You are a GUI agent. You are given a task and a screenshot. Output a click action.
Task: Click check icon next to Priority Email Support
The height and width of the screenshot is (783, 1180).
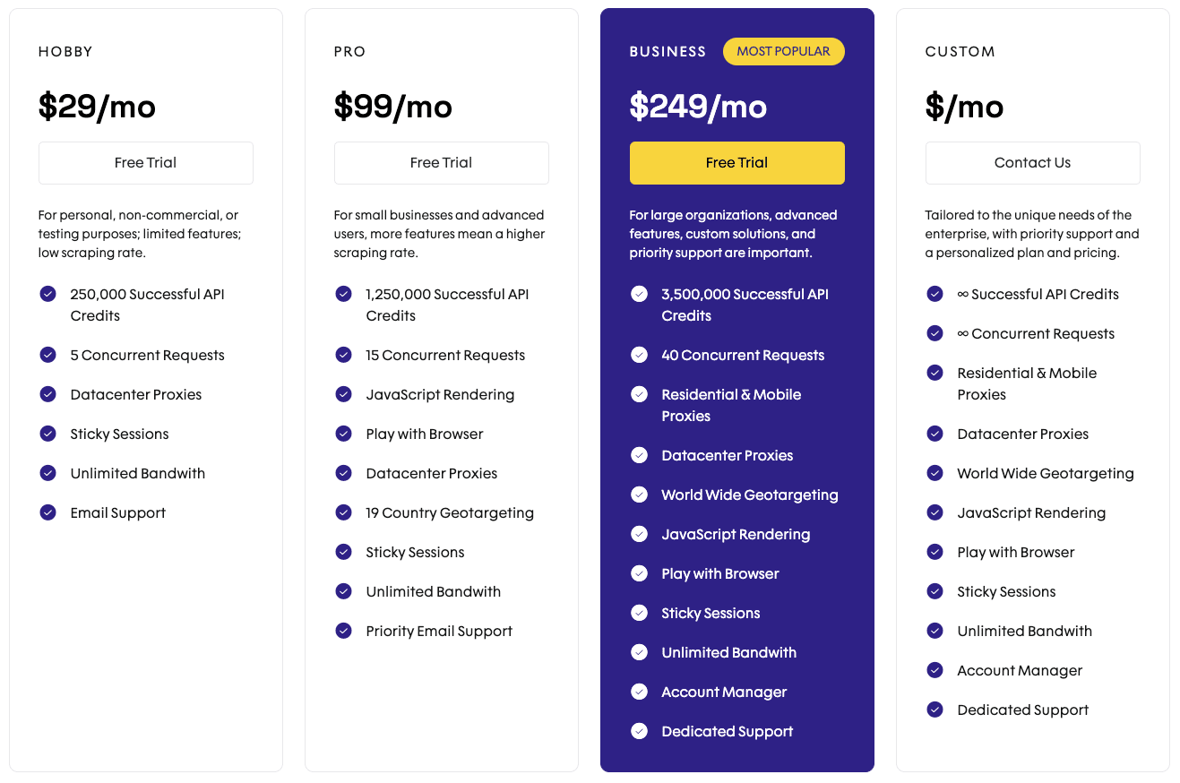tap(343, 631)
